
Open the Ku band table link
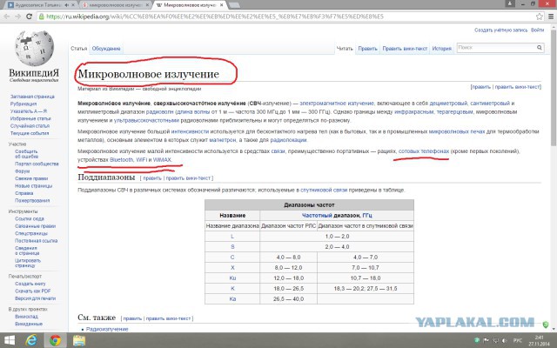tap(232, 278)
